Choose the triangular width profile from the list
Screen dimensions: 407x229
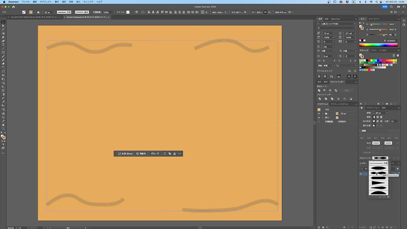click(379, 182)
